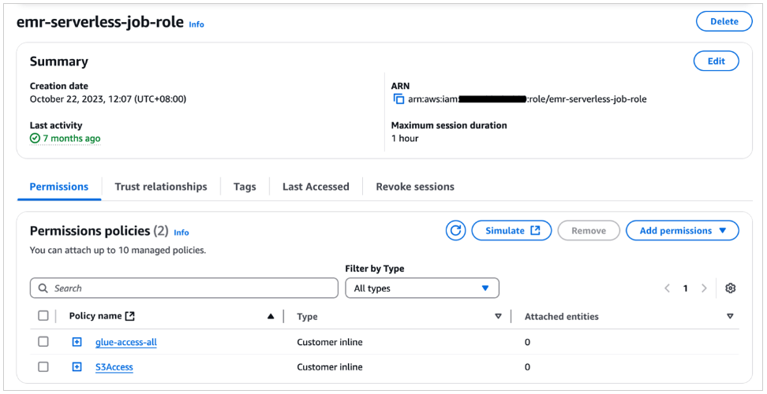Check the S3Access policy checkbox
Image resolution: width=767 pixels, height=394 pixels.
tap(43, 366)
